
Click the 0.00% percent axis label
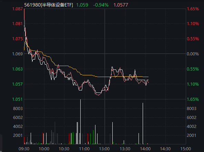pyautogui.click(x=193, y=54)
